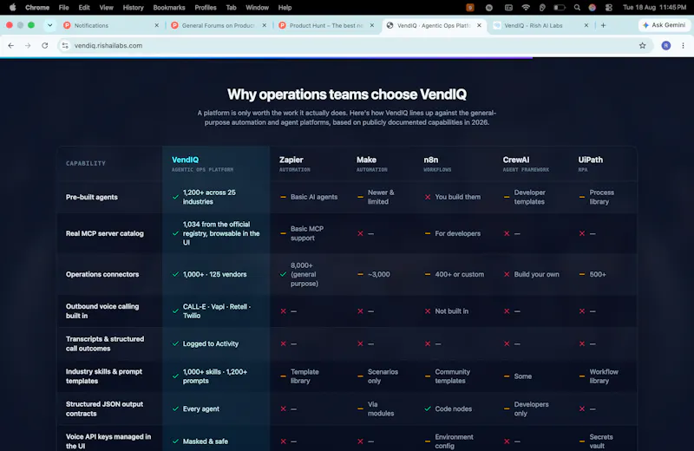This screenshot has width=694, height=451.
Task: Click the Real MCP server catalog label
Action: 104,233
